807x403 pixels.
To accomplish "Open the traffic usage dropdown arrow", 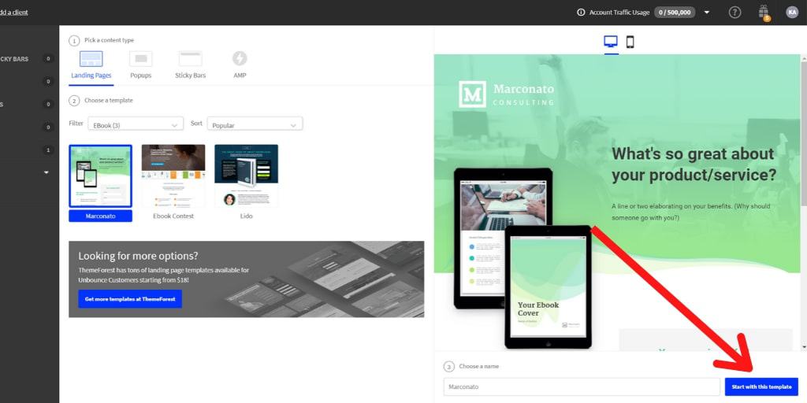I will pyautogui.click(x=707, y=13).
